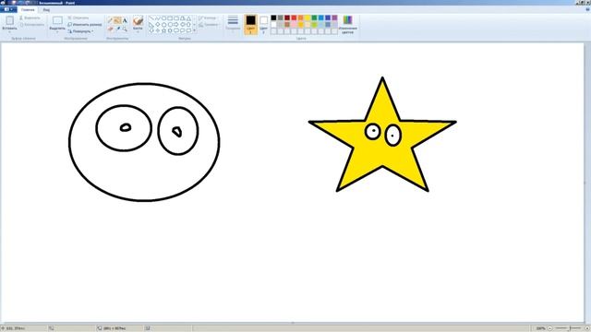Choose the green color swatch
Image resolution: width=591 pixels, height=332 pixels.
coord(314,18)
